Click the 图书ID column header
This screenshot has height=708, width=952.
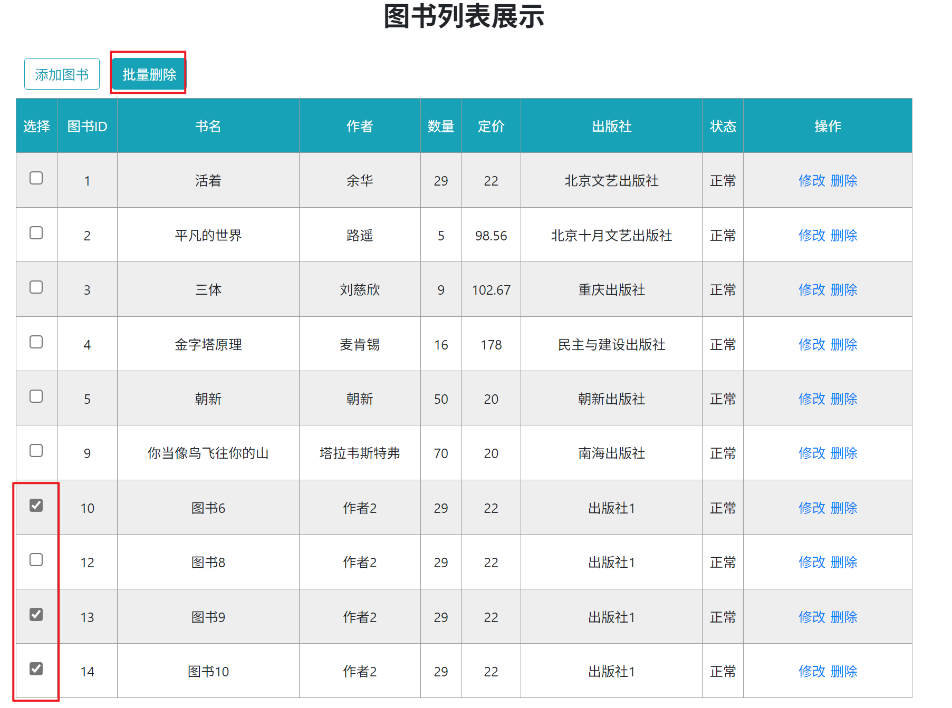pos(87,126)
